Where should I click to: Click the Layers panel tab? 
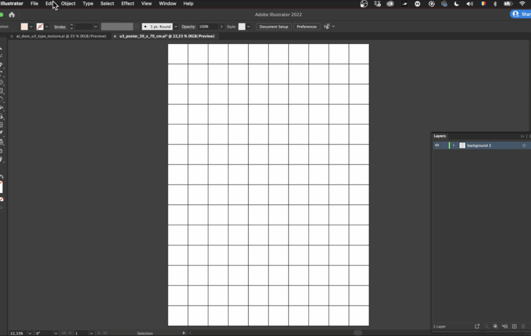(x=440, y=136)
